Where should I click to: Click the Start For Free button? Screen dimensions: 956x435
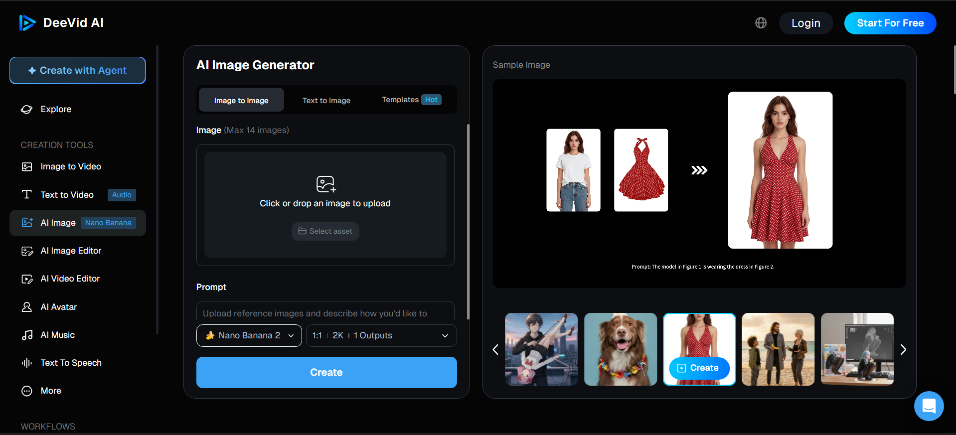click(890, 23)
